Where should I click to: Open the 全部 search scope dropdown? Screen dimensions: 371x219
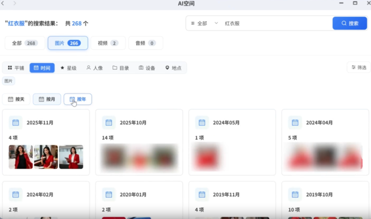204,23
